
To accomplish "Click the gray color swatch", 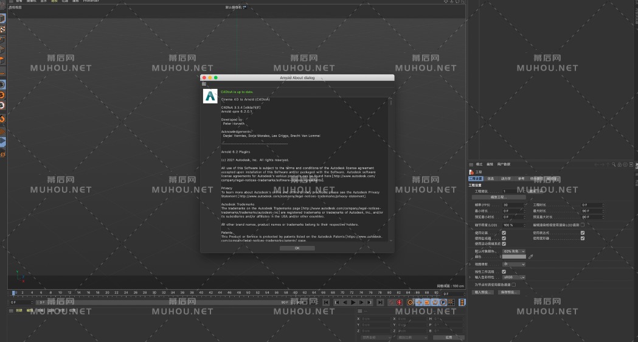I will point(514,257).
